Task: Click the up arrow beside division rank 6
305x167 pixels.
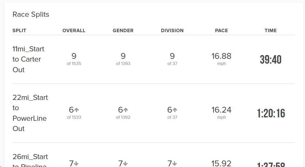Action: [x=175, y=110]
